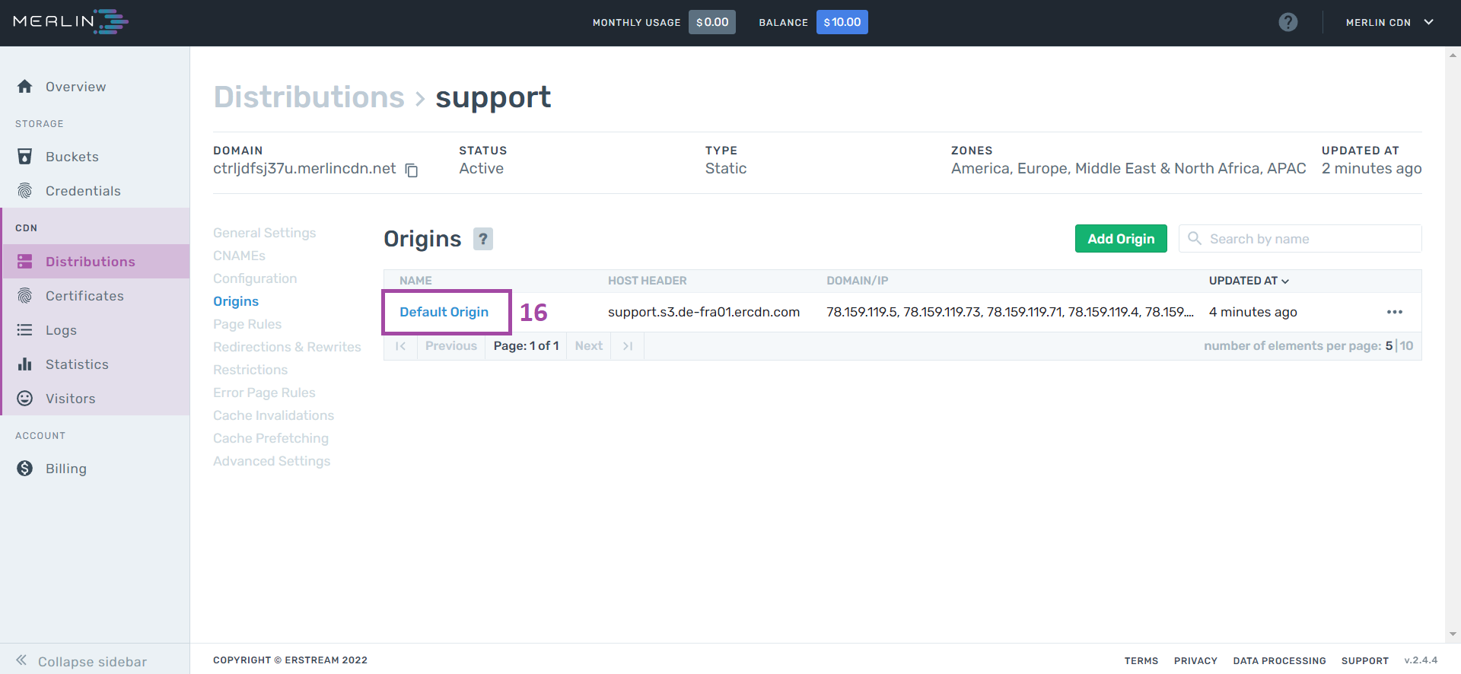1461x674 pixels.
Task: Click the Collapse sidebar label
Action: pyautogui.click(x=92, y=661)
